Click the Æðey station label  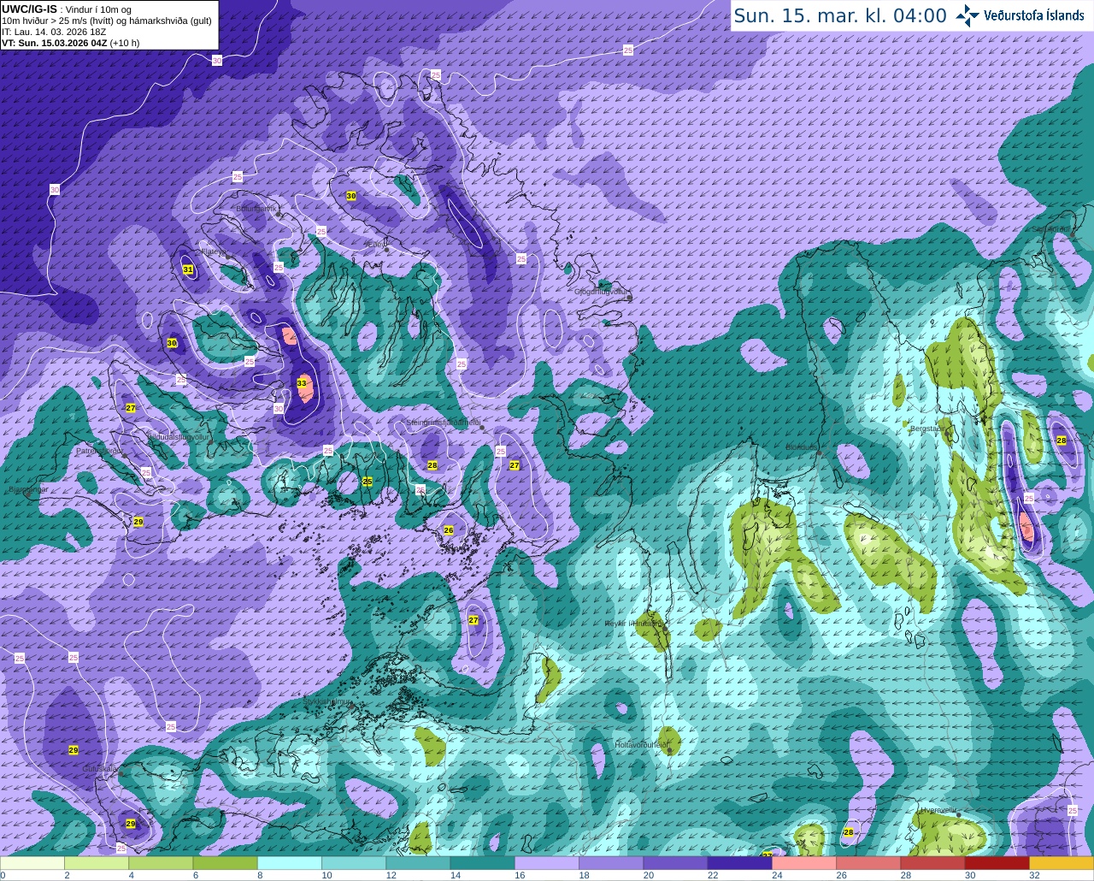pos(374,244)
